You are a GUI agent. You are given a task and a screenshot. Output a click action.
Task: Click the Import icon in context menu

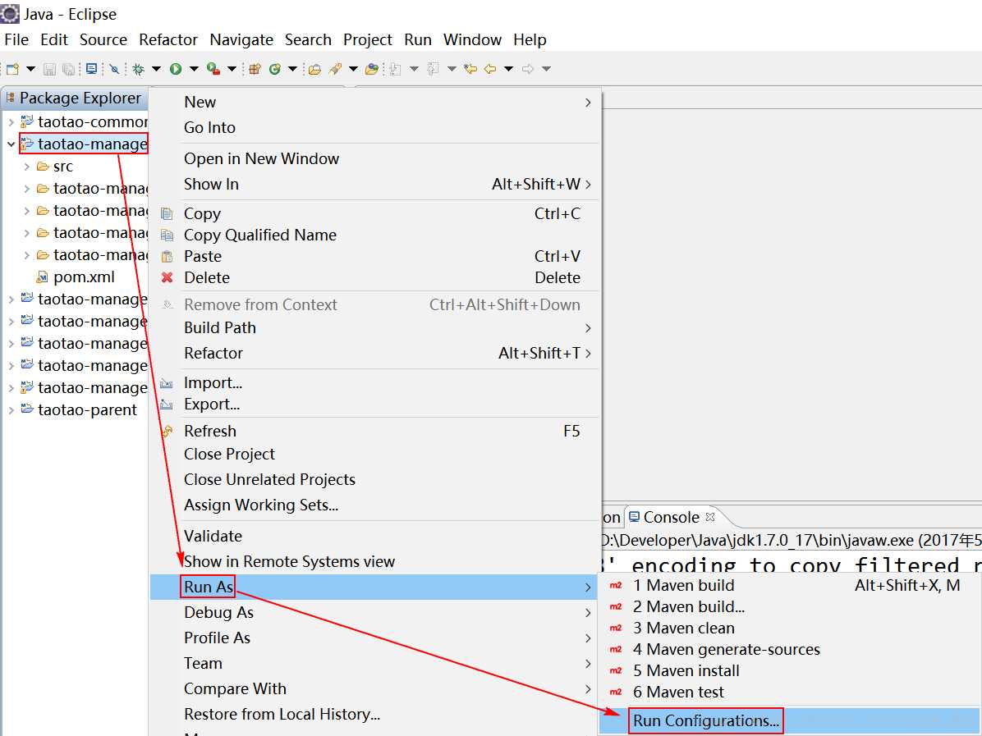pyautogui.click(x=167, y=383)
